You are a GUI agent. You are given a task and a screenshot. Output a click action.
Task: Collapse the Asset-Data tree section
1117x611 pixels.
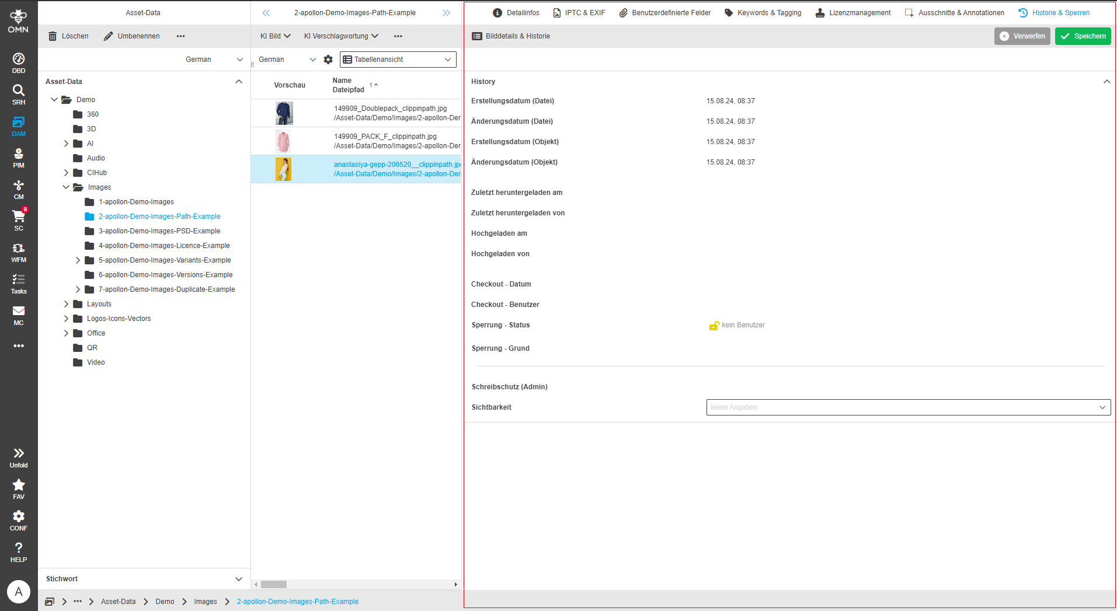239,82
